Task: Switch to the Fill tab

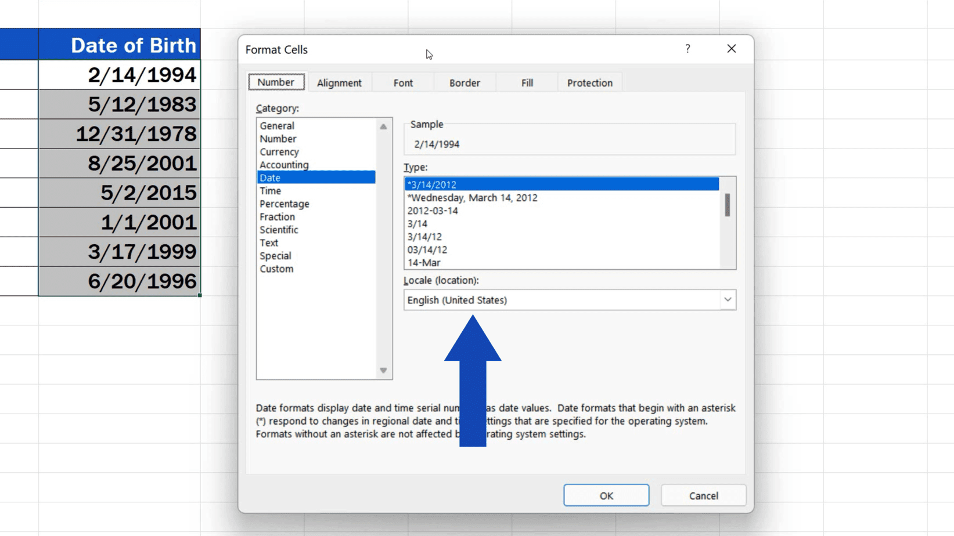Action: point(526,82)
